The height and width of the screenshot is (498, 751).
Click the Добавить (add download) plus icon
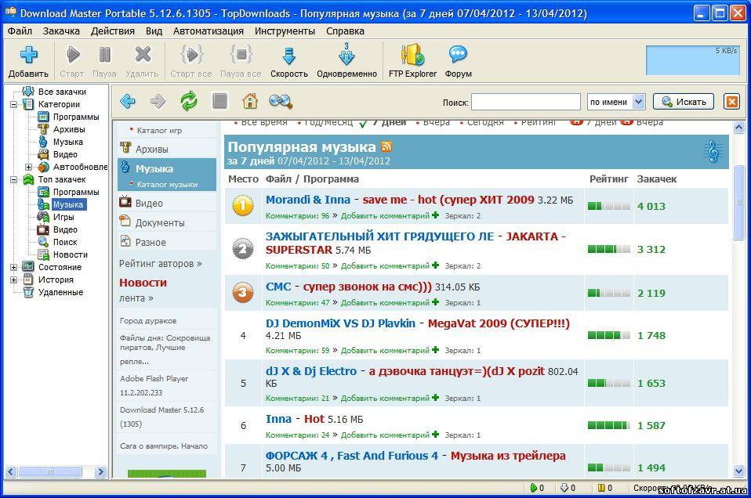[x=29, y=55]
